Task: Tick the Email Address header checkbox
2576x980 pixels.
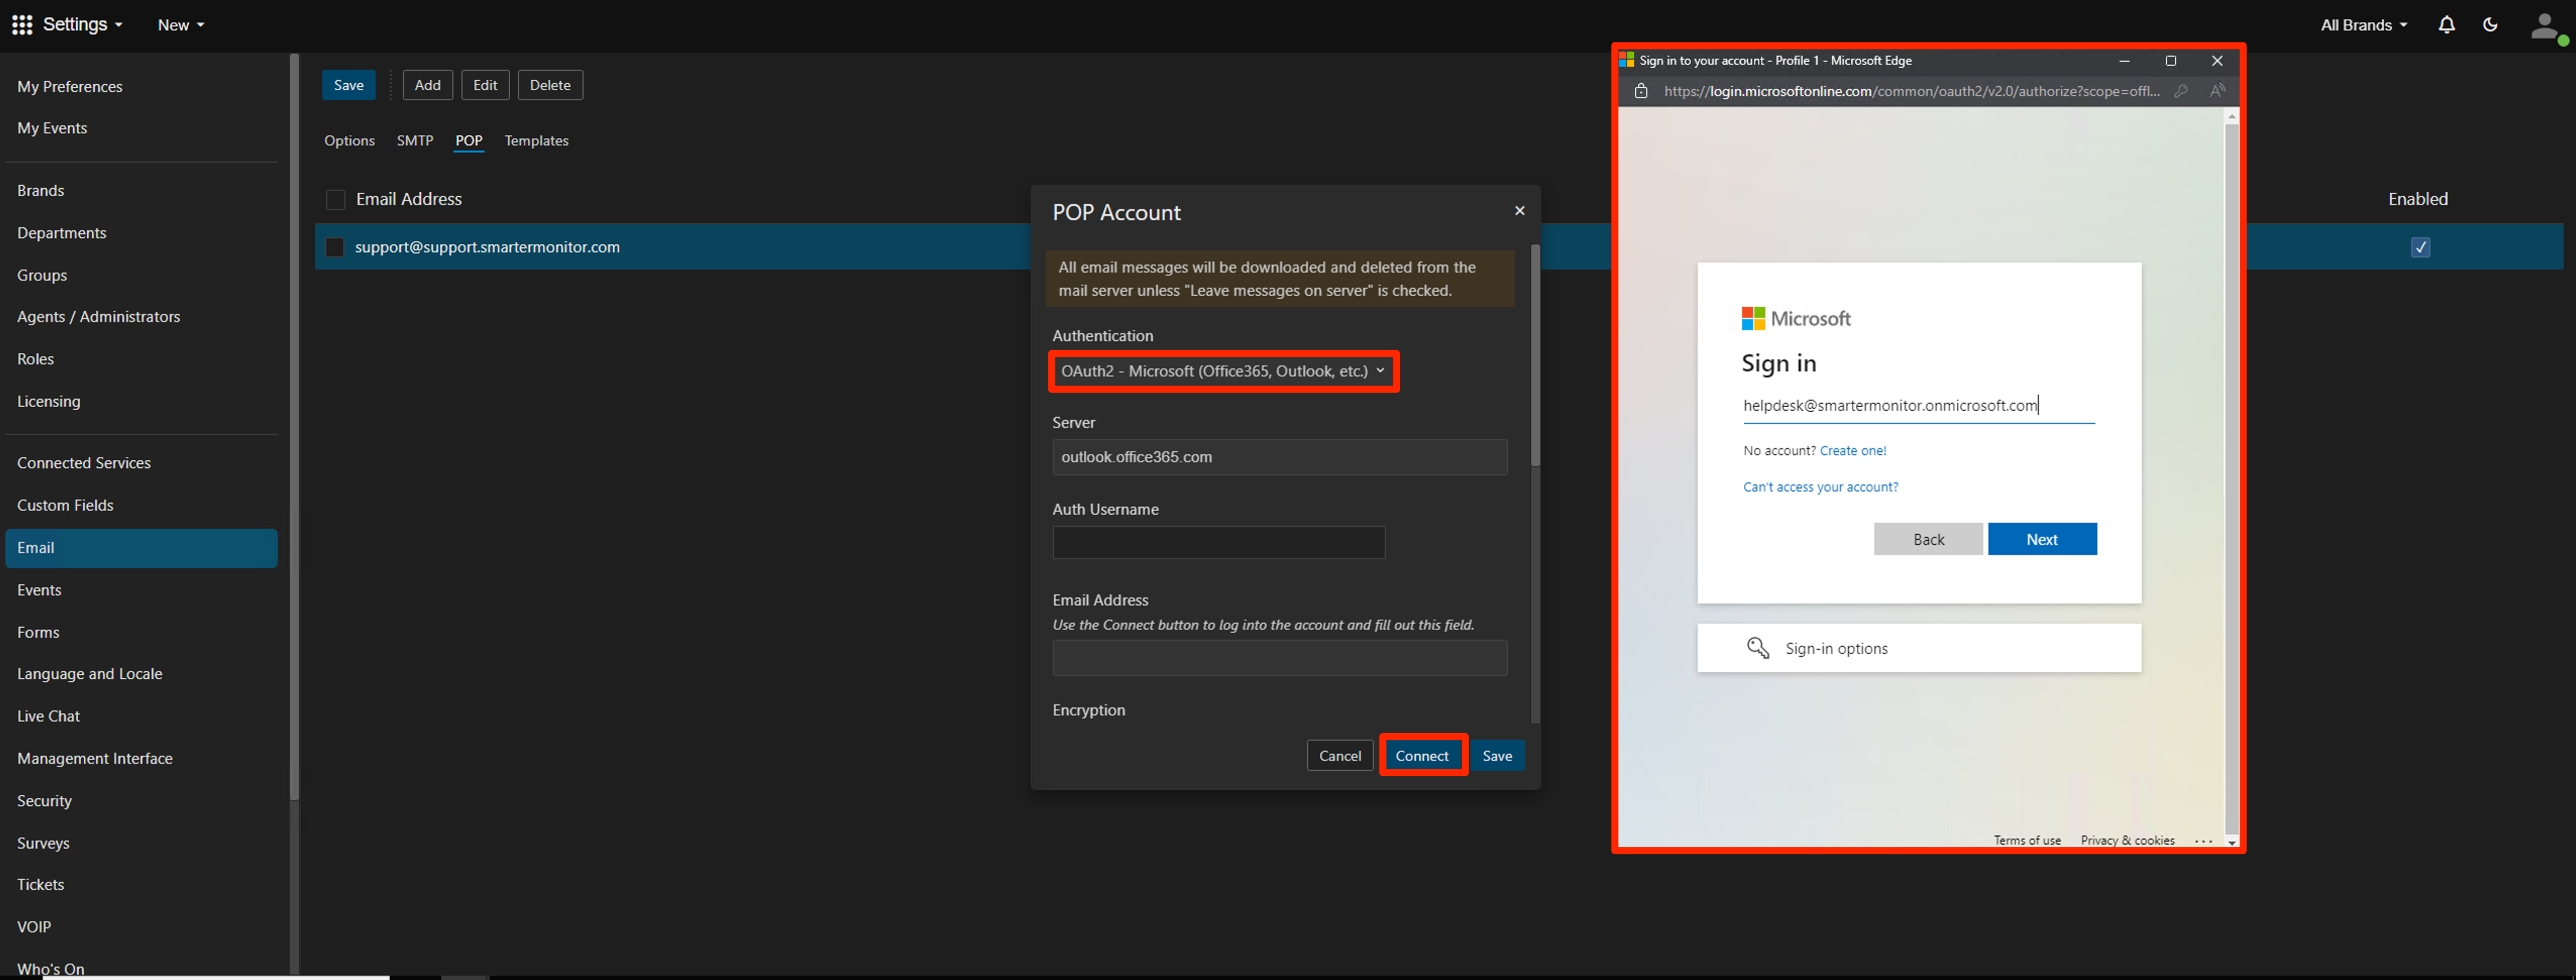Action: (x=335, y=199)
